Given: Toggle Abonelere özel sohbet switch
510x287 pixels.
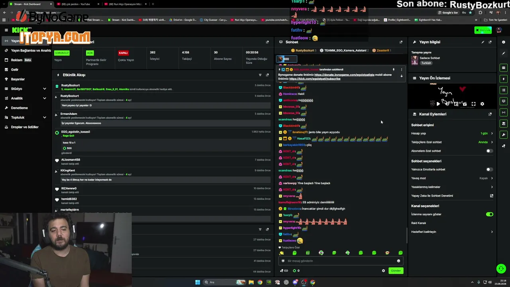Looking at the screenshot, I should tap(489, 151).
